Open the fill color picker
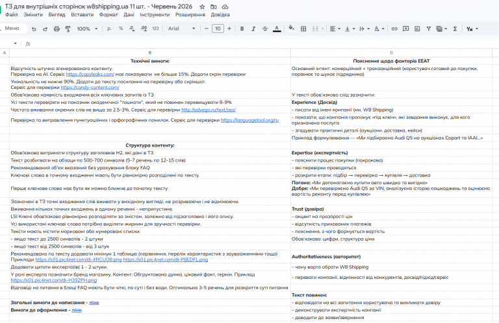This screenshot has width=499, height=323. pos(291,29)
